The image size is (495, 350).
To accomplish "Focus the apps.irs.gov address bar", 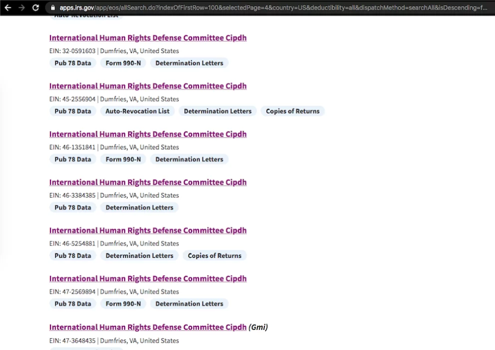I will pos(273,7).
